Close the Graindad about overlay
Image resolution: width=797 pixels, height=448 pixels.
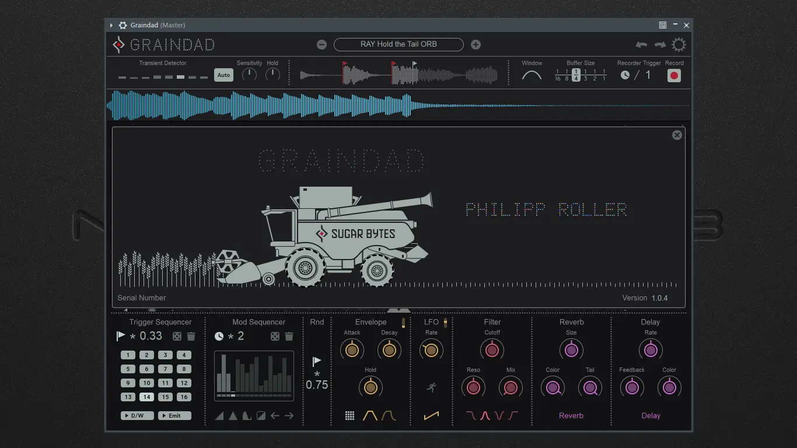coord(677,135)
